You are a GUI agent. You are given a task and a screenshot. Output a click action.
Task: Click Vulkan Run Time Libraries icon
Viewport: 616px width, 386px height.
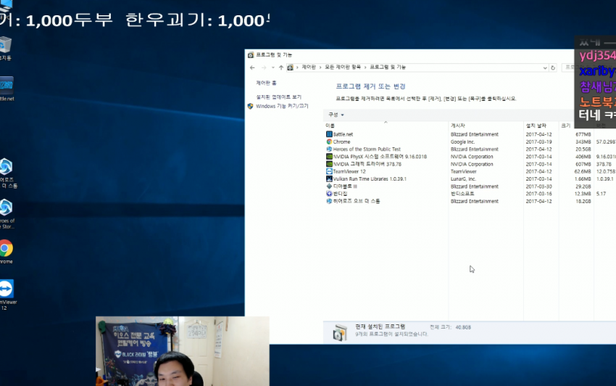329,178
